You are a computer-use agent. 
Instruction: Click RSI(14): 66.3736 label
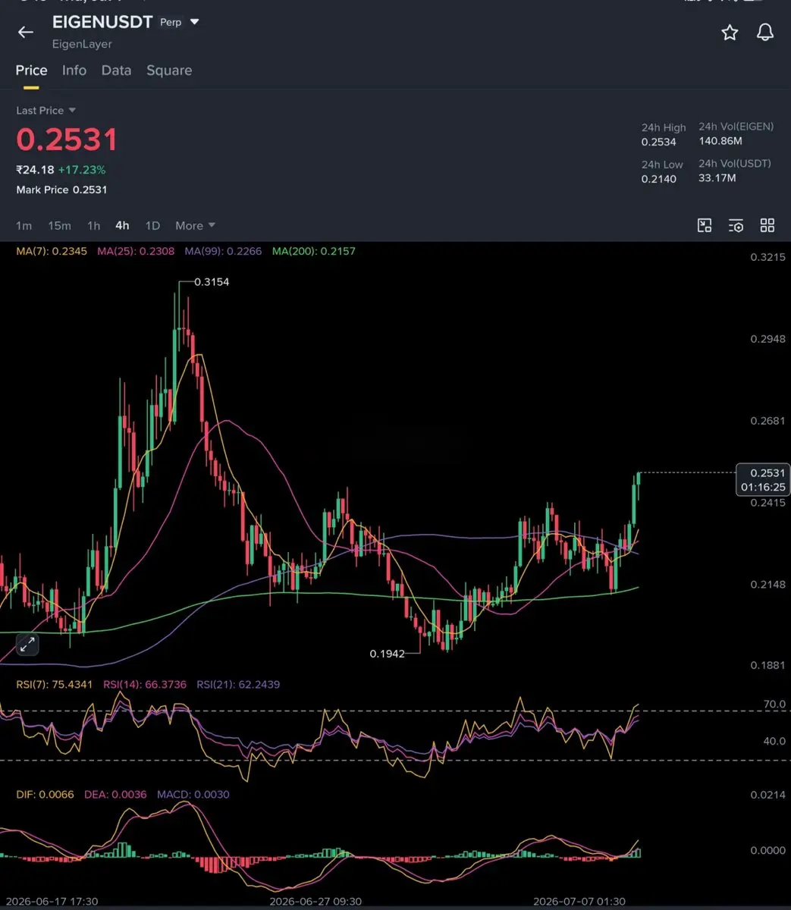[x=144, y=684]
